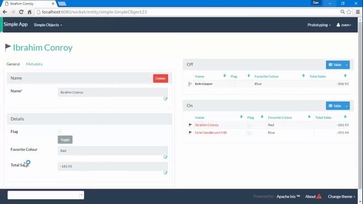
Task: Click the Toggle button under Flag
Action: click(x=65, y=140)
